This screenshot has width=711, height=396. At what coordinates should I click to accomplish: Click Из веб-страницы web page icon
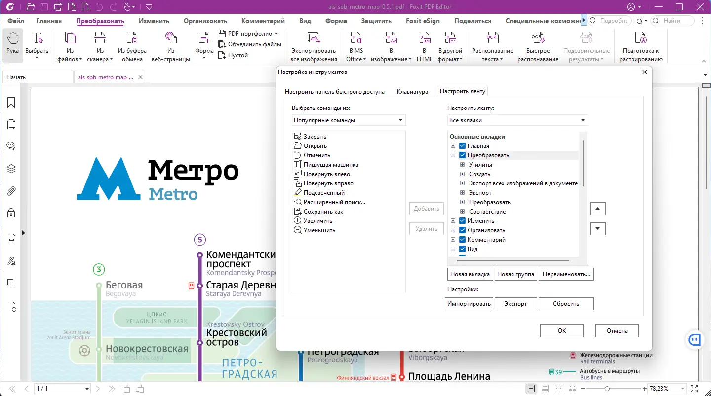[171, 38]
